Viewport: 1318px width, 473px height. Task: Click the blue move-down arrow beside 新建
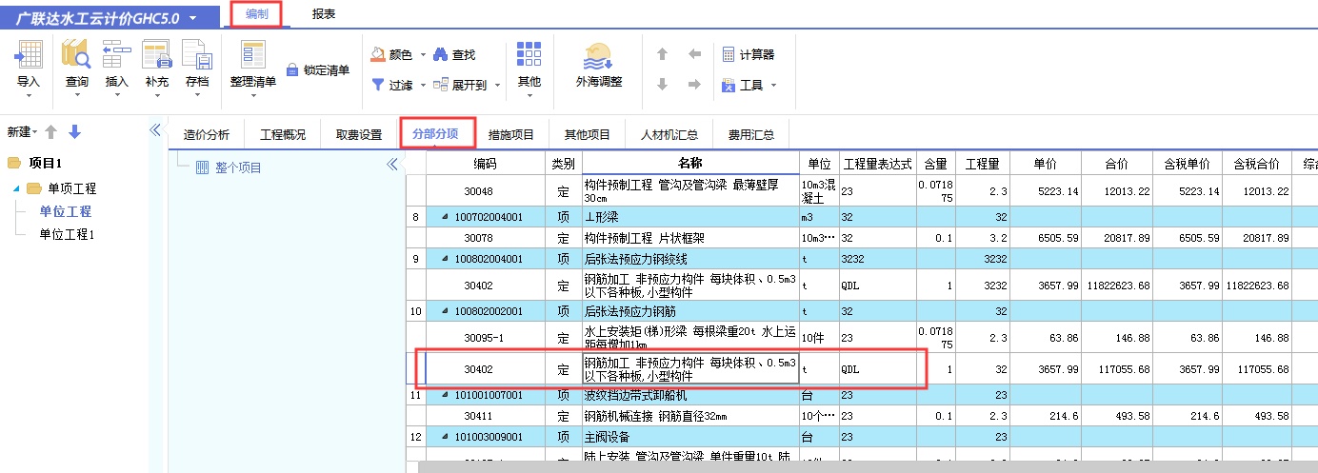click(x=75, y=131)
